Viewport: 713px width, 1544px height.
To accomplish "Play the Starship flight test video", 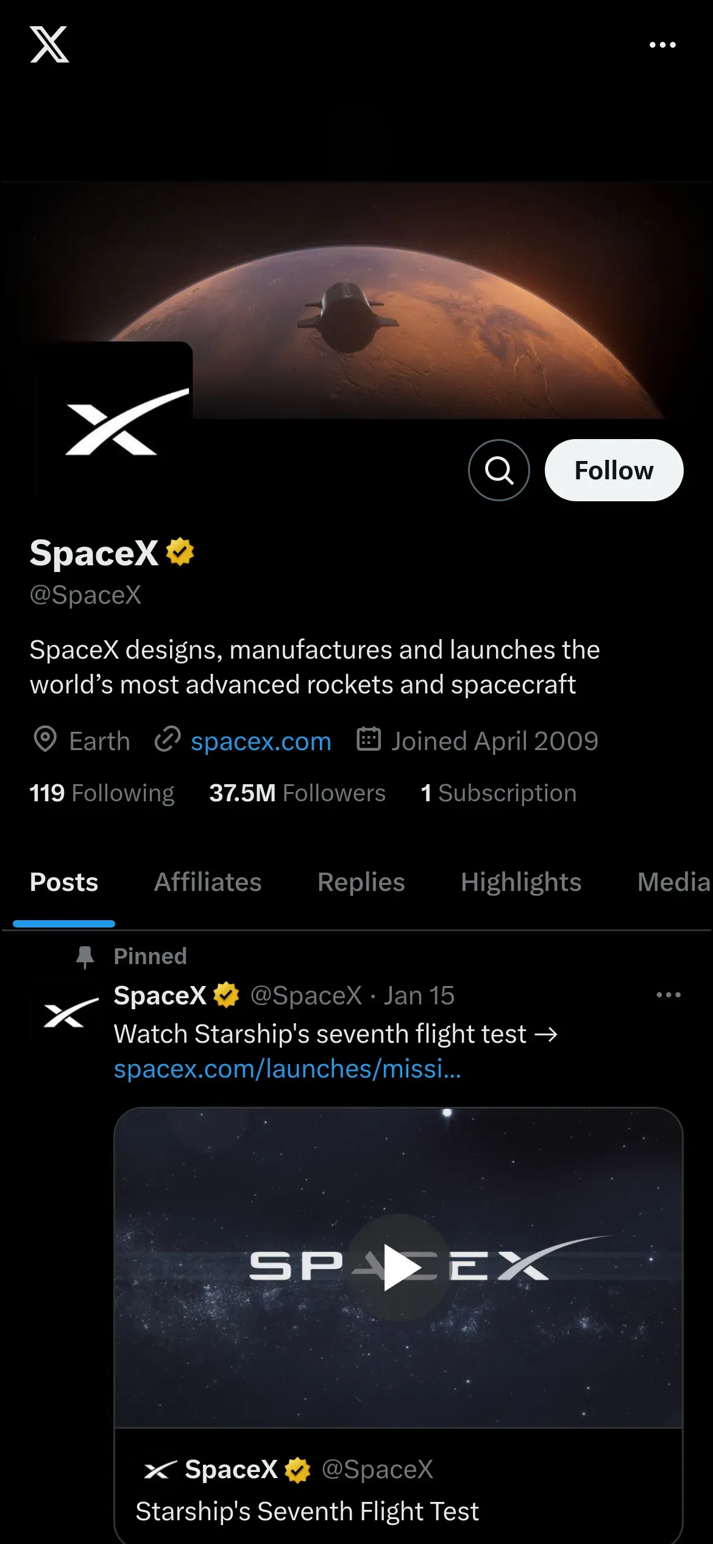I will point(399,1268).
